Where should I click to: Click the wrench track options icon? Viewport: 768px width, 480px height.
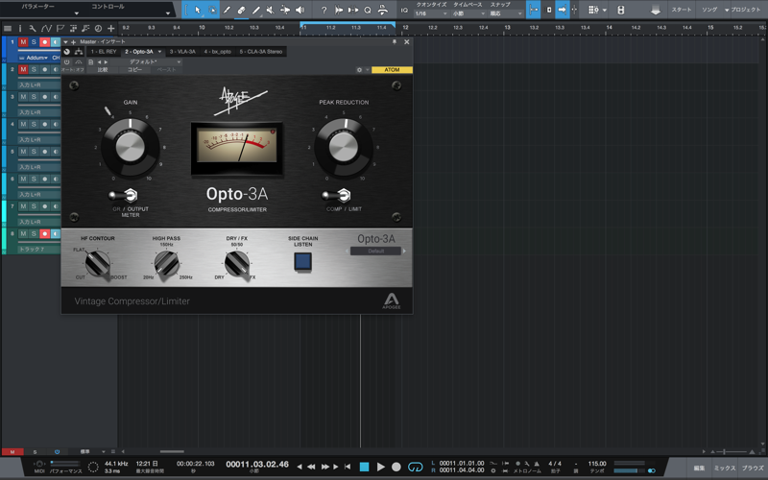(33, 29)
